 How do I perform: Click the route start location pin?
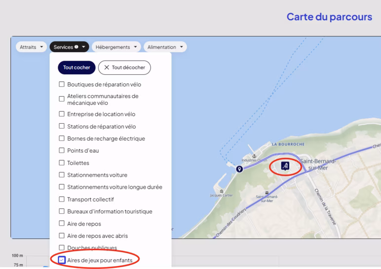tap(239, 169)
